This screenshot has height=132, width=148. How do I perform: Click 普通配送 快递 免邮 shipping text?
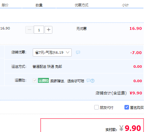(x=47, y=67)
